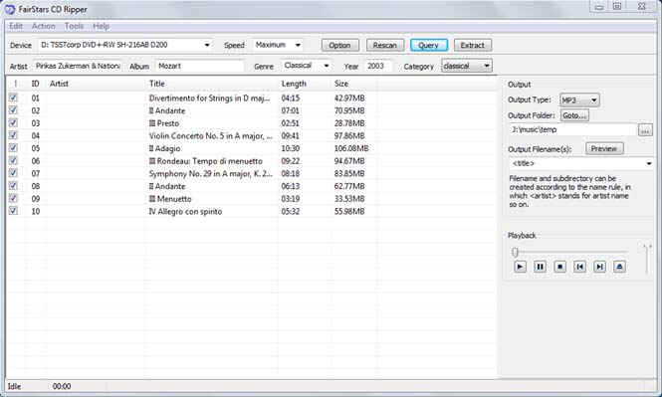Toggle track 08 Andante checkbox
The width and height of the screenshot is (662, 397).
coord(13,186)
